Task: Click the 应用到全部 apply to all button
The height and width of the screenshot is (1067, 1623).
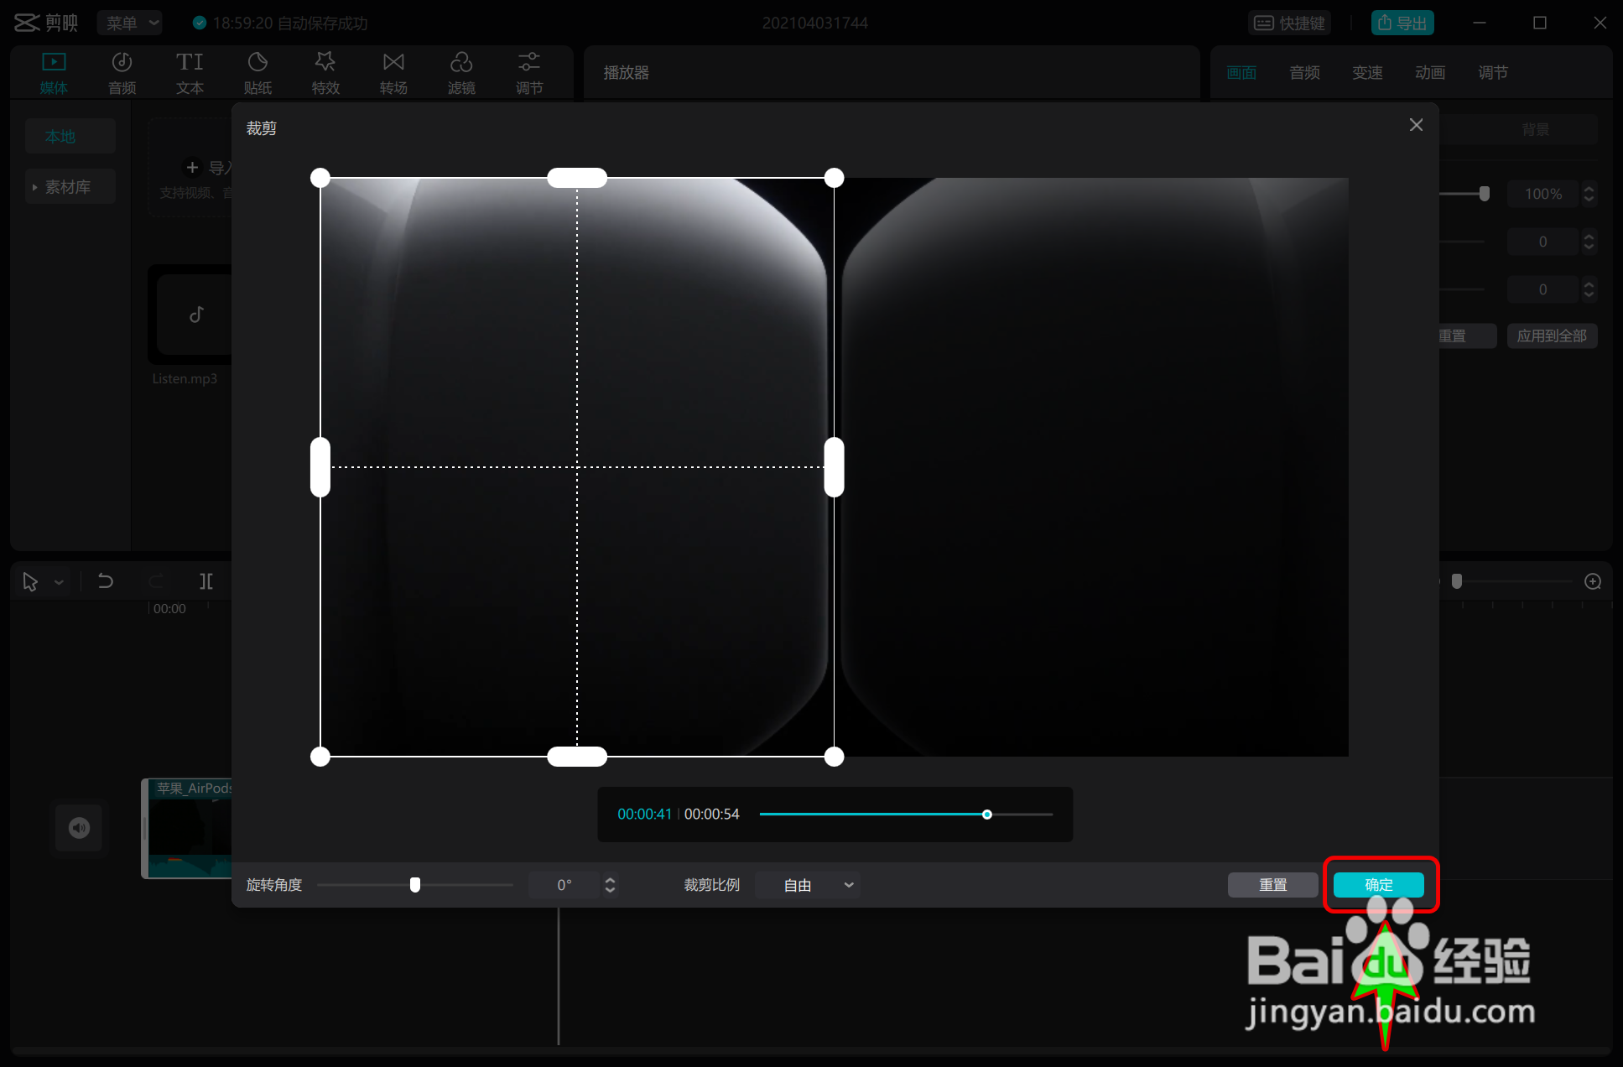Action: (x=1552, y=336)
